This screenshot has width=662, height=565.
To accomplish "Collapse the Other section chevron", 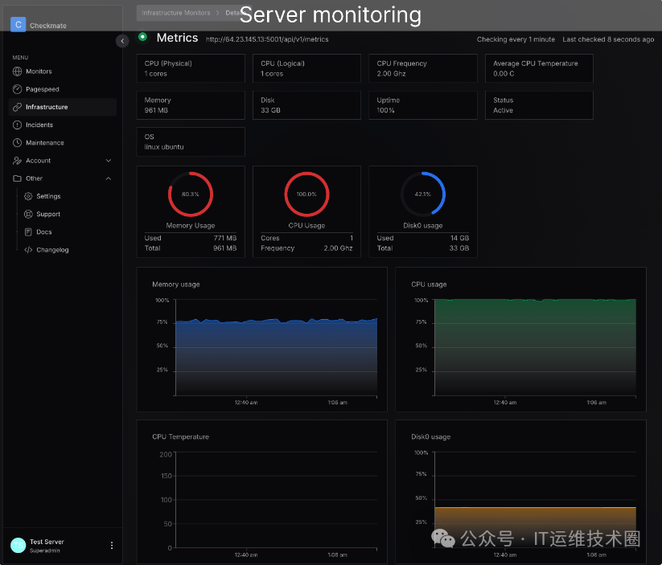I will (109, 178).
